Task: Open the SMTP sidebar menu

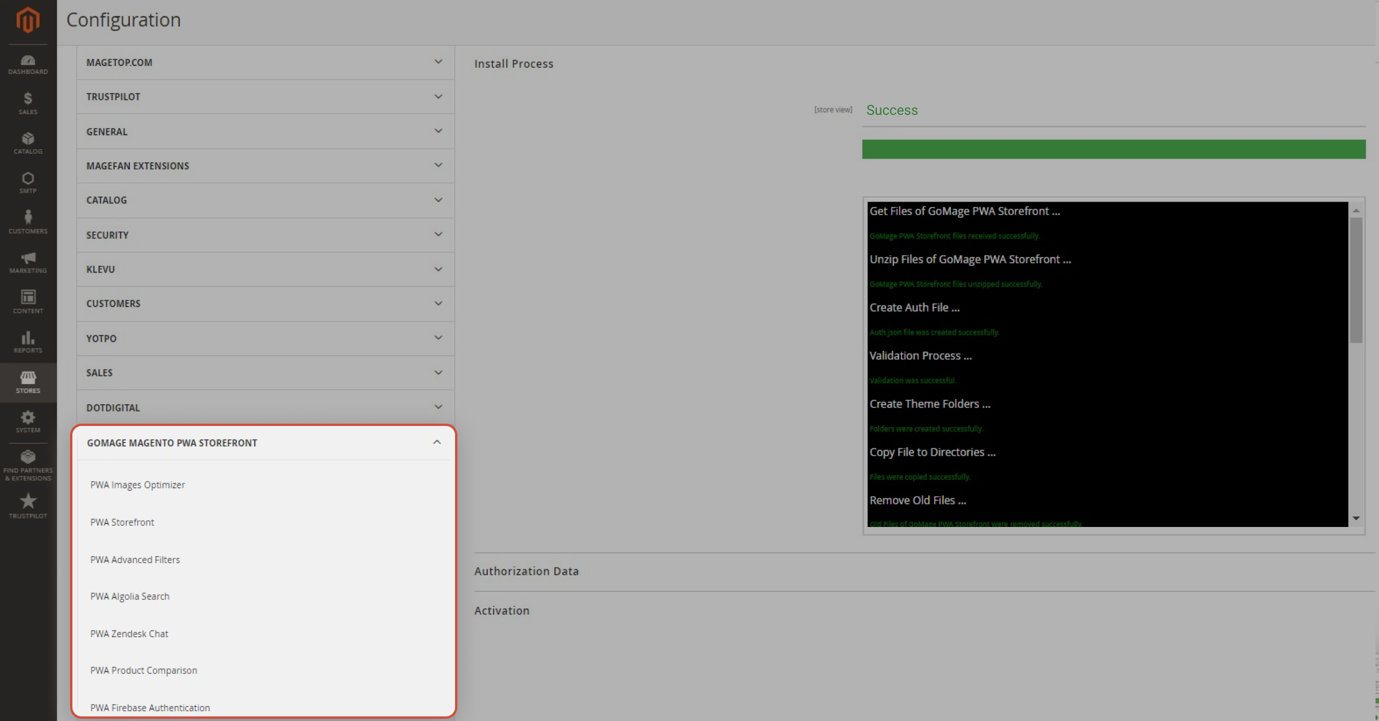Action: tap(28, 183)
